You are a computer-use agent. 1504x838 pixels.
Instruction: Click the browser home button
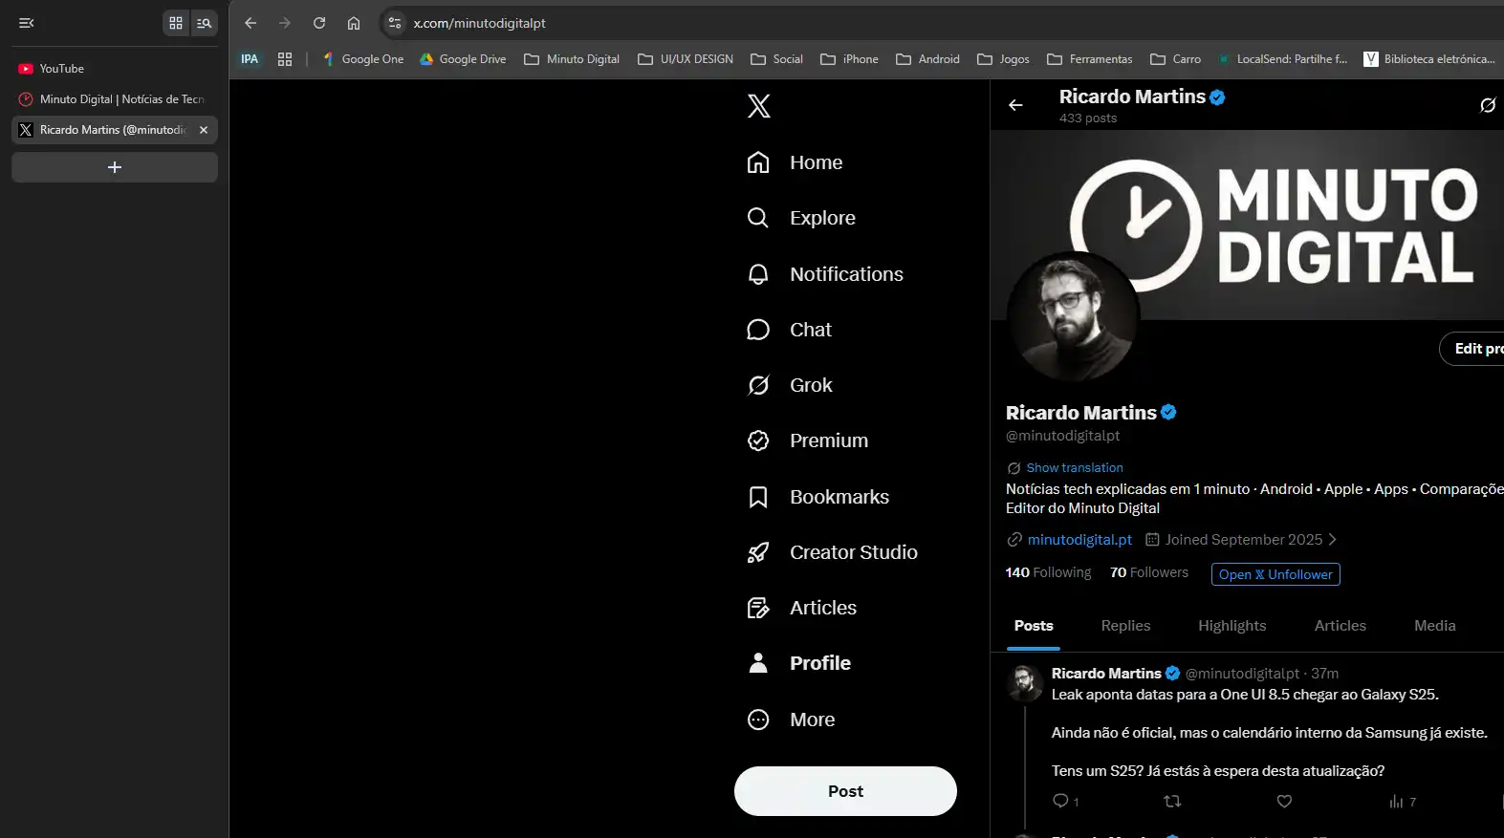[x=354, y=23]
